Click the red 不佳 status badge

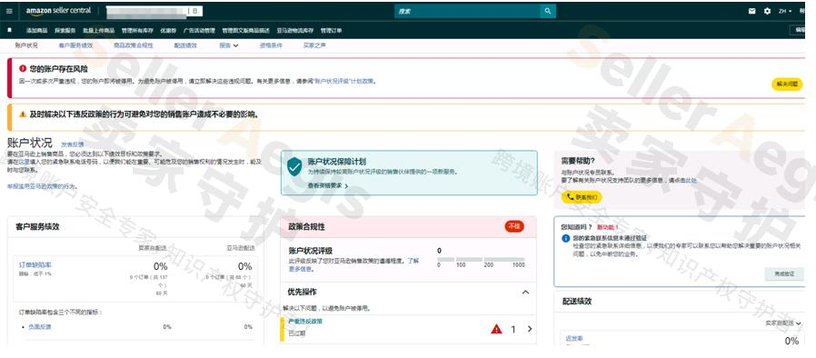(x=514, y=226)
